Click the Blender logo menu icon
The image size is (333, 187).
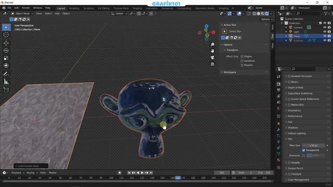(4, 8)
